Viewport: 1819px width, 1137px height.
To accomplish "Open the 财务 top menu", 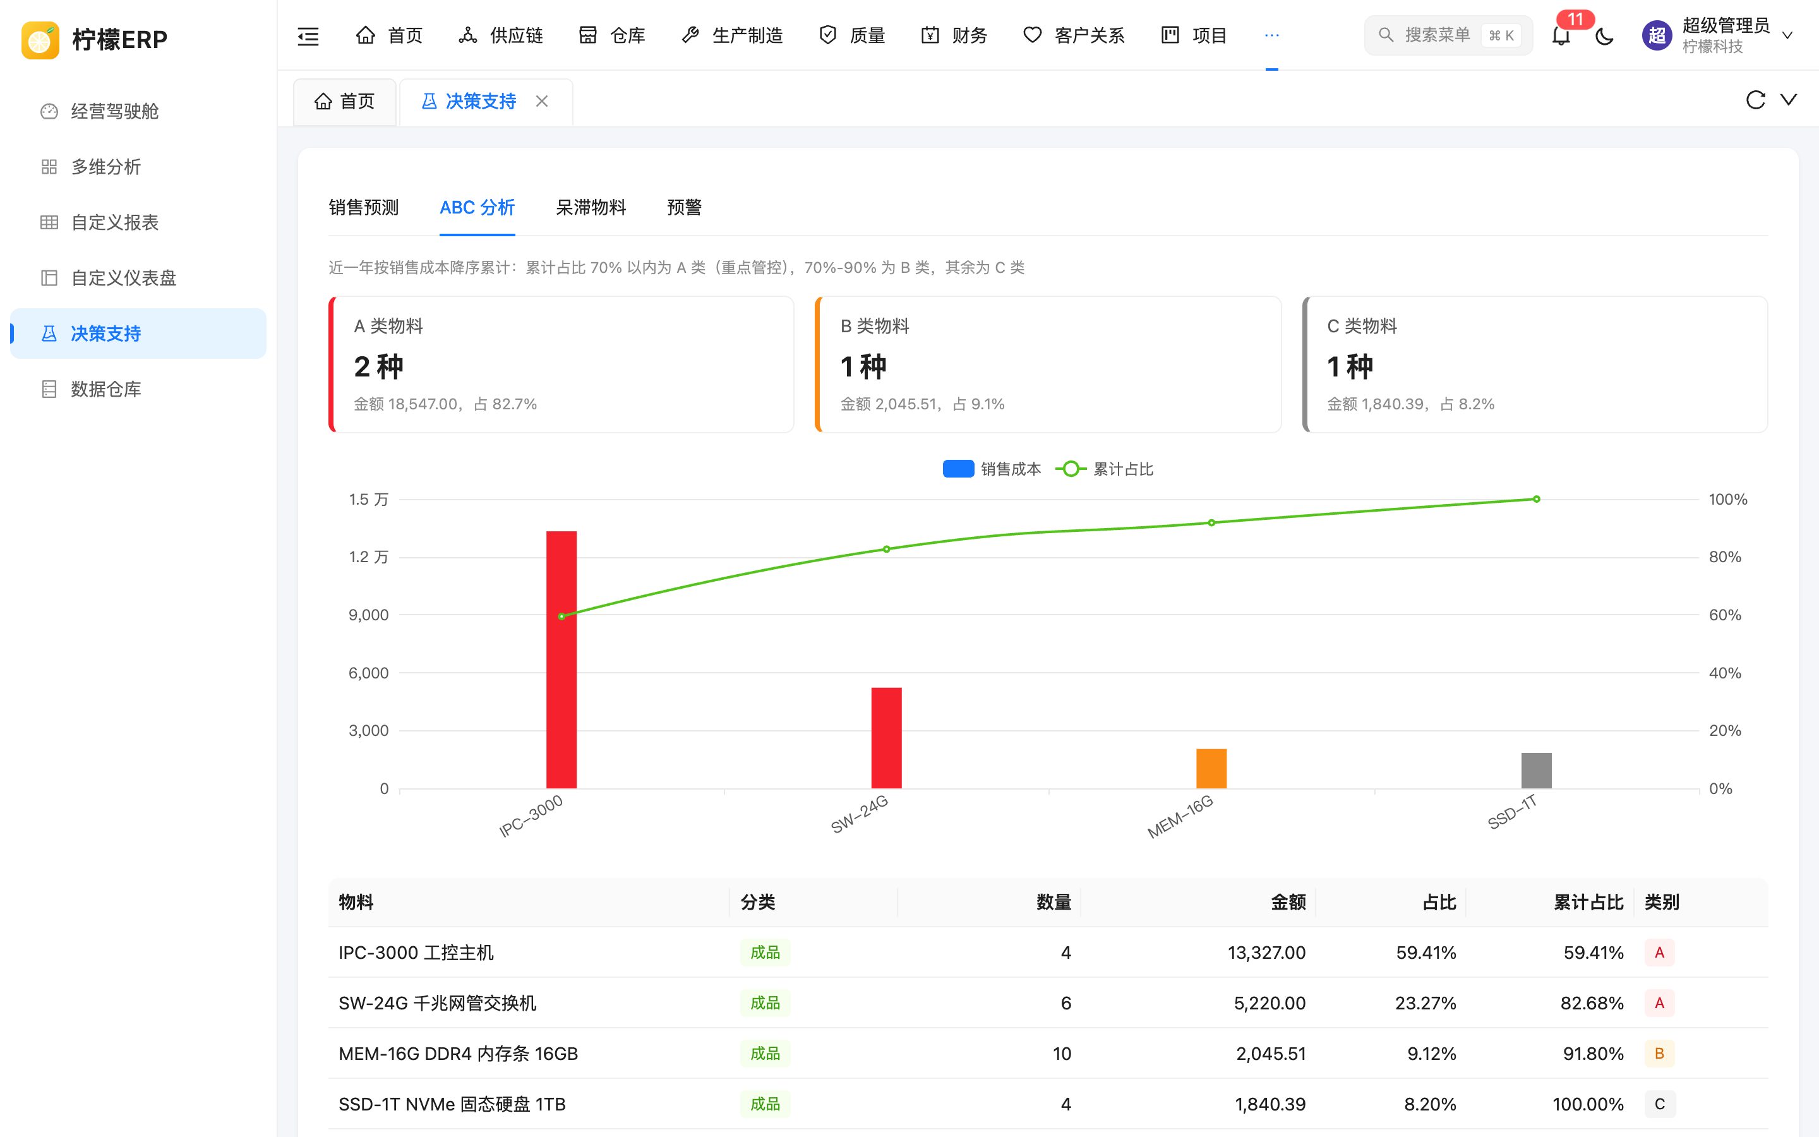I will (x=954, y=35).
